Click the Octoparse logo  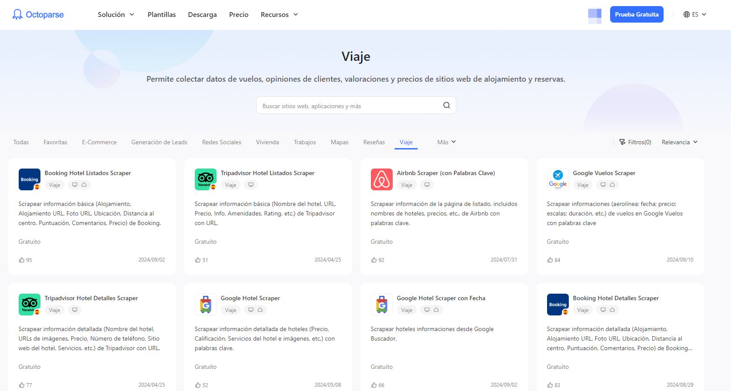click(38, 15)
